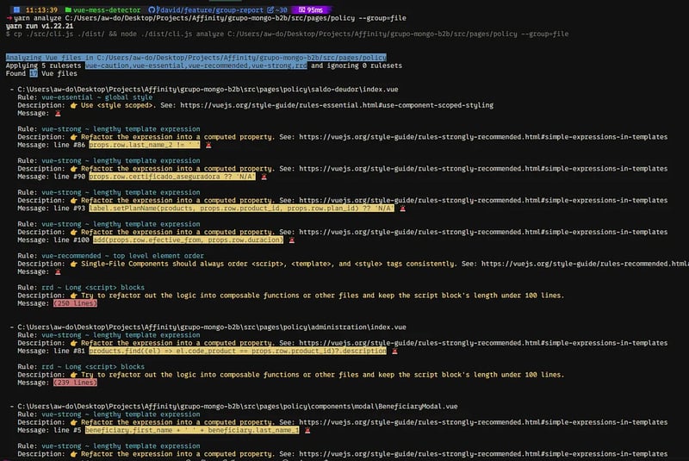Click the pencil edit icon showing ~30

tap(276, 9)
